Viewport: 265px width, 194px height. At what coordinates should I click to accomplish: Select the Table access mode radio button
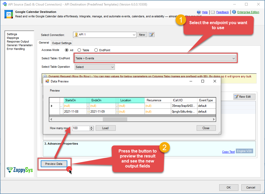[79, 50]
